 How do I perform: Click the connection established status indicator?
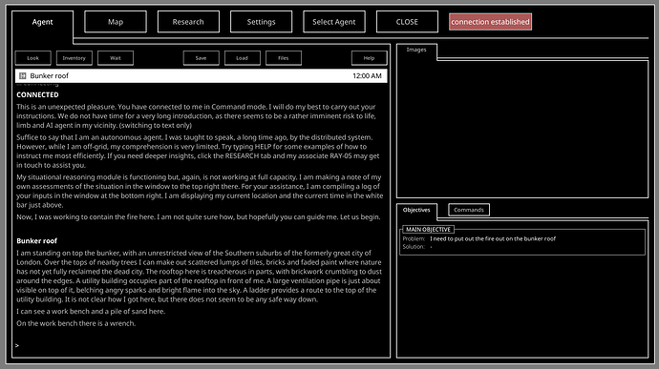(491, 22)
